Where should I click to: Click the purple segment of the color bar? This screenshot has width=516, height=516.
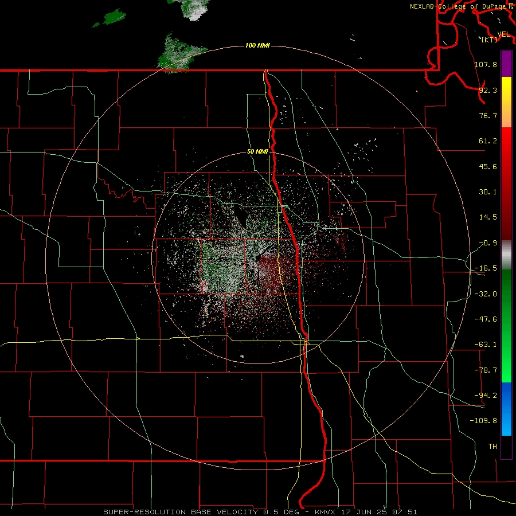506,64
